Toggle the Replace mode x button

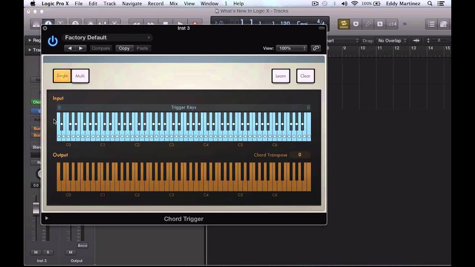pyautogui.click(x=356, y=24)
